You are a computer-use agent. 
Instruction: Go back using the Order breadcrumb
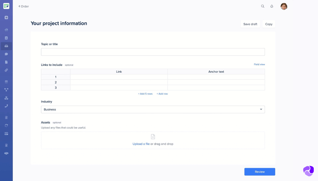[23, 6]
